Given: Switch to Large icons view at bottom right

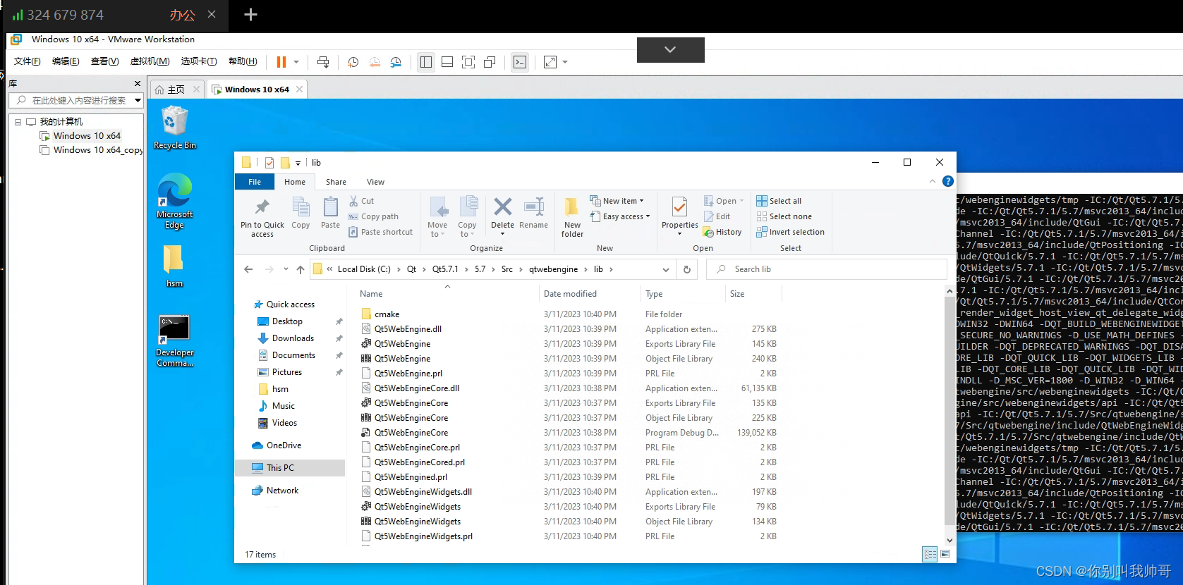Looking at the screenshot, I should click(x=945, y=554).
